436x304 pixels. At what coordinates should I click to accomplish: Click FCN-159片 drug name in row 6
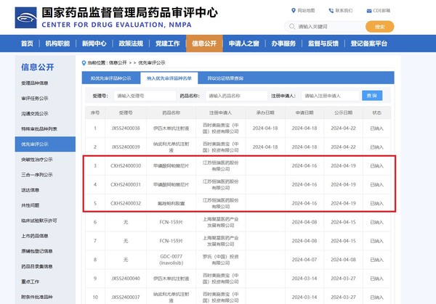(171, 222)
